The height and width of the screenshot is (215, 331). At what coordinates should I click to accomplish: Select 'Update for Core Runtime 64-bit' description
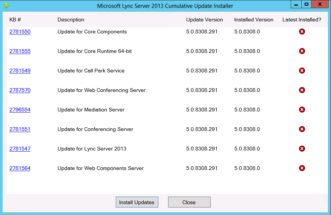pos(94,51)
